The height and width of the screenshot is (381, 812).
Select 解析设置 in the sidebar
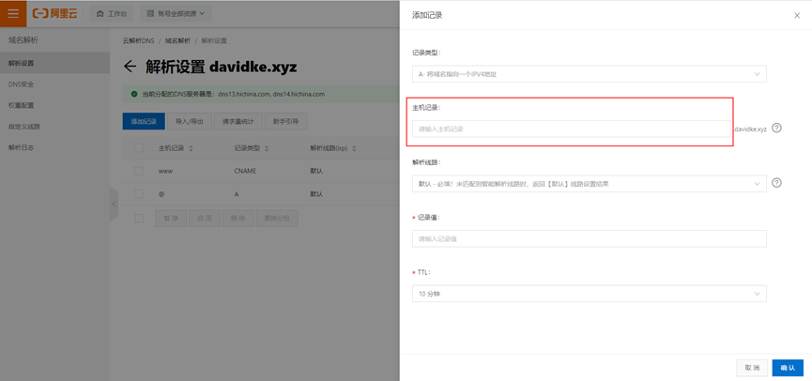[x=54, y=63]
